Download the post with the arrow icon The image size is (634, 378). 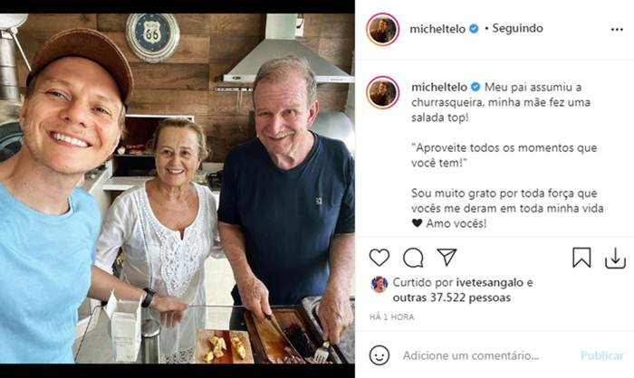point(615,258)
